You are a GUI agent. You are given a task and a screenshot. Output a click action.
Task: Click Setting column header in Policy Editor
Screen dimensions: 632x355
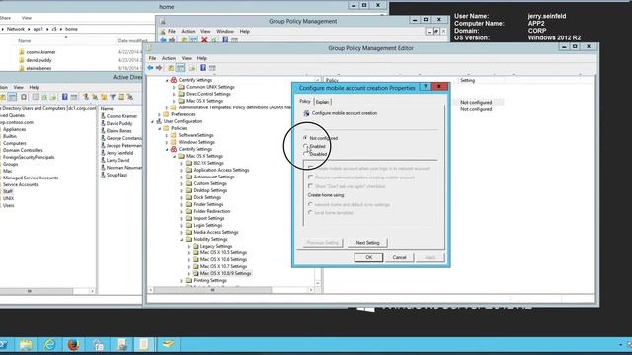(x=467, y=81)
